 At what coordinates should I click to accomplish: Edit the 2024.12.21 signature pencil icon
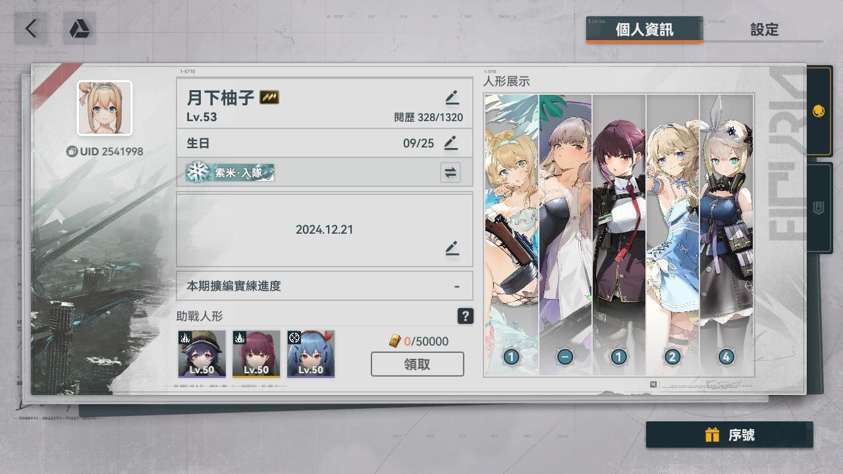[x=452, y=248]
